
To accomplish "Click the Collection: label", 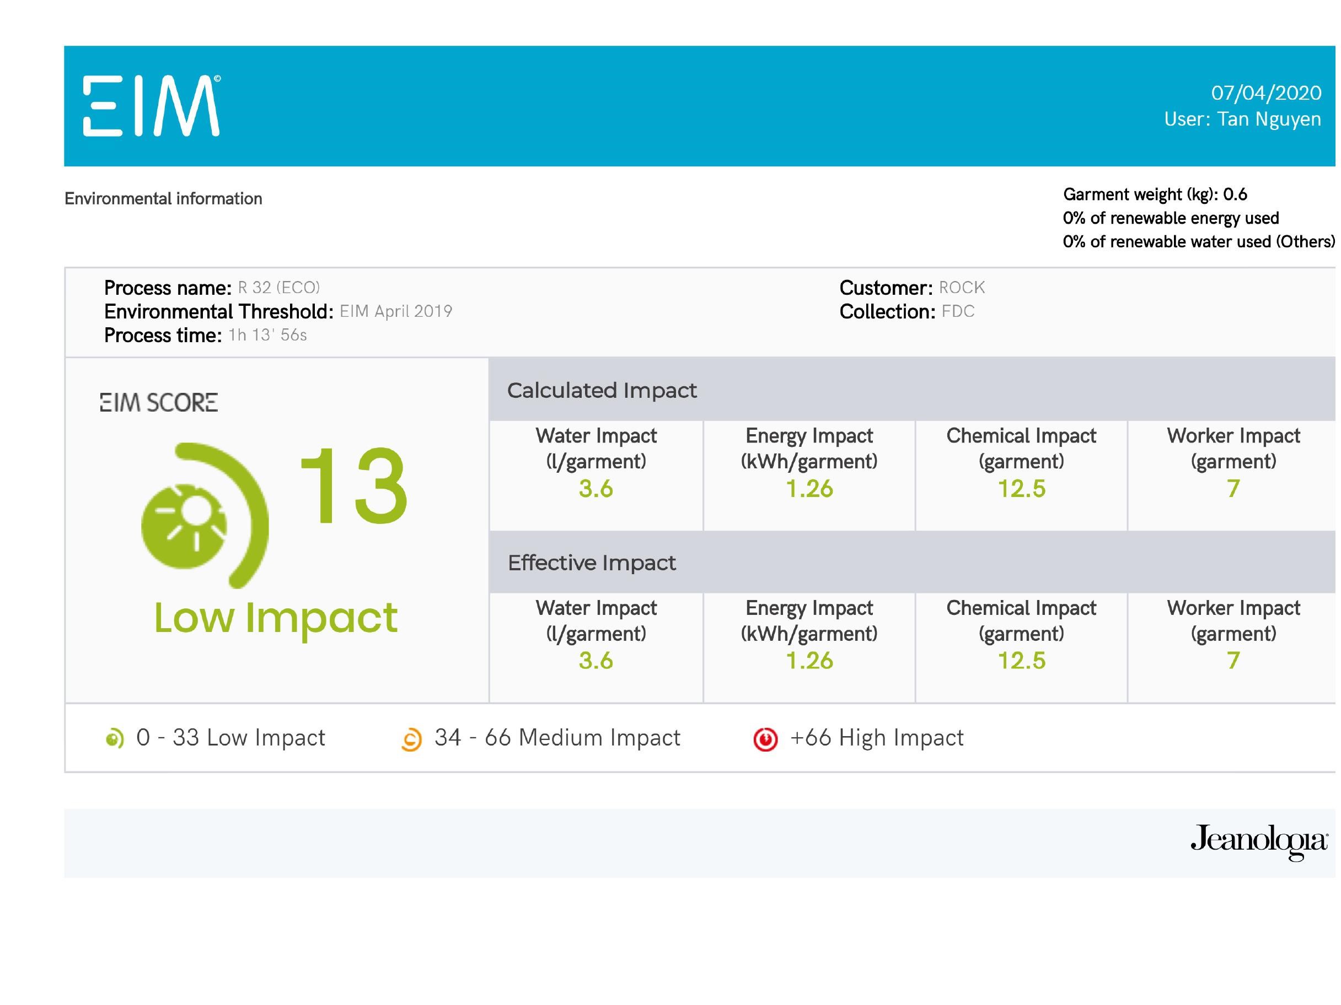I will [x=888, y=312].
